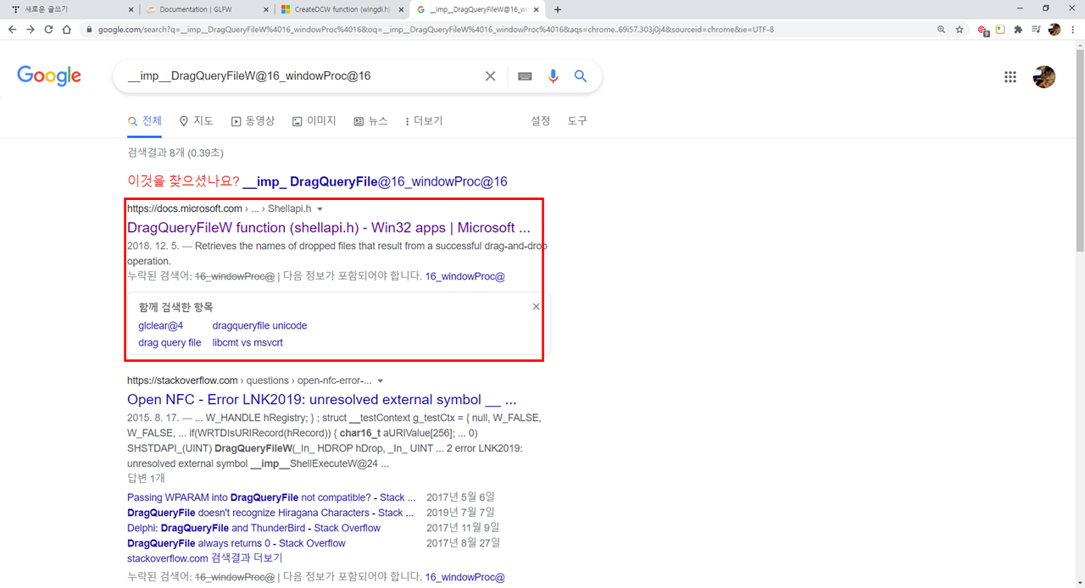Viewport: 1085px width, 588px height.
Task: Close the 새로운 글쓰기 tab
Action: 131,9
